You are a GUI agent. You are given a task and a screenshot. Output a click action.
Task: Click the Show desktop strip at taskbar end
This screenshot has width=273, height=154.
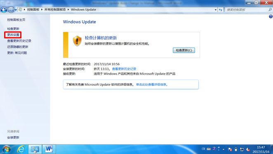(272, 149)
